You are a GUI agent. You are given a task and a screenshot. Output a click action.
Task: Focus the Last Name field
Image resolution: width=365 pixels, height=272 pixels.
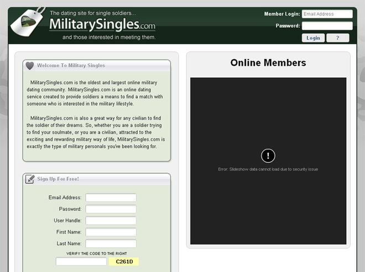(111, 243)
